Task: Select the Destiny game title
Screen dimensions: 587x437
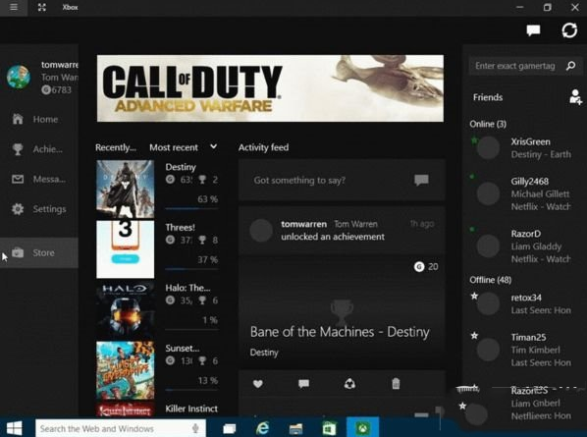Action: (181, 167)
